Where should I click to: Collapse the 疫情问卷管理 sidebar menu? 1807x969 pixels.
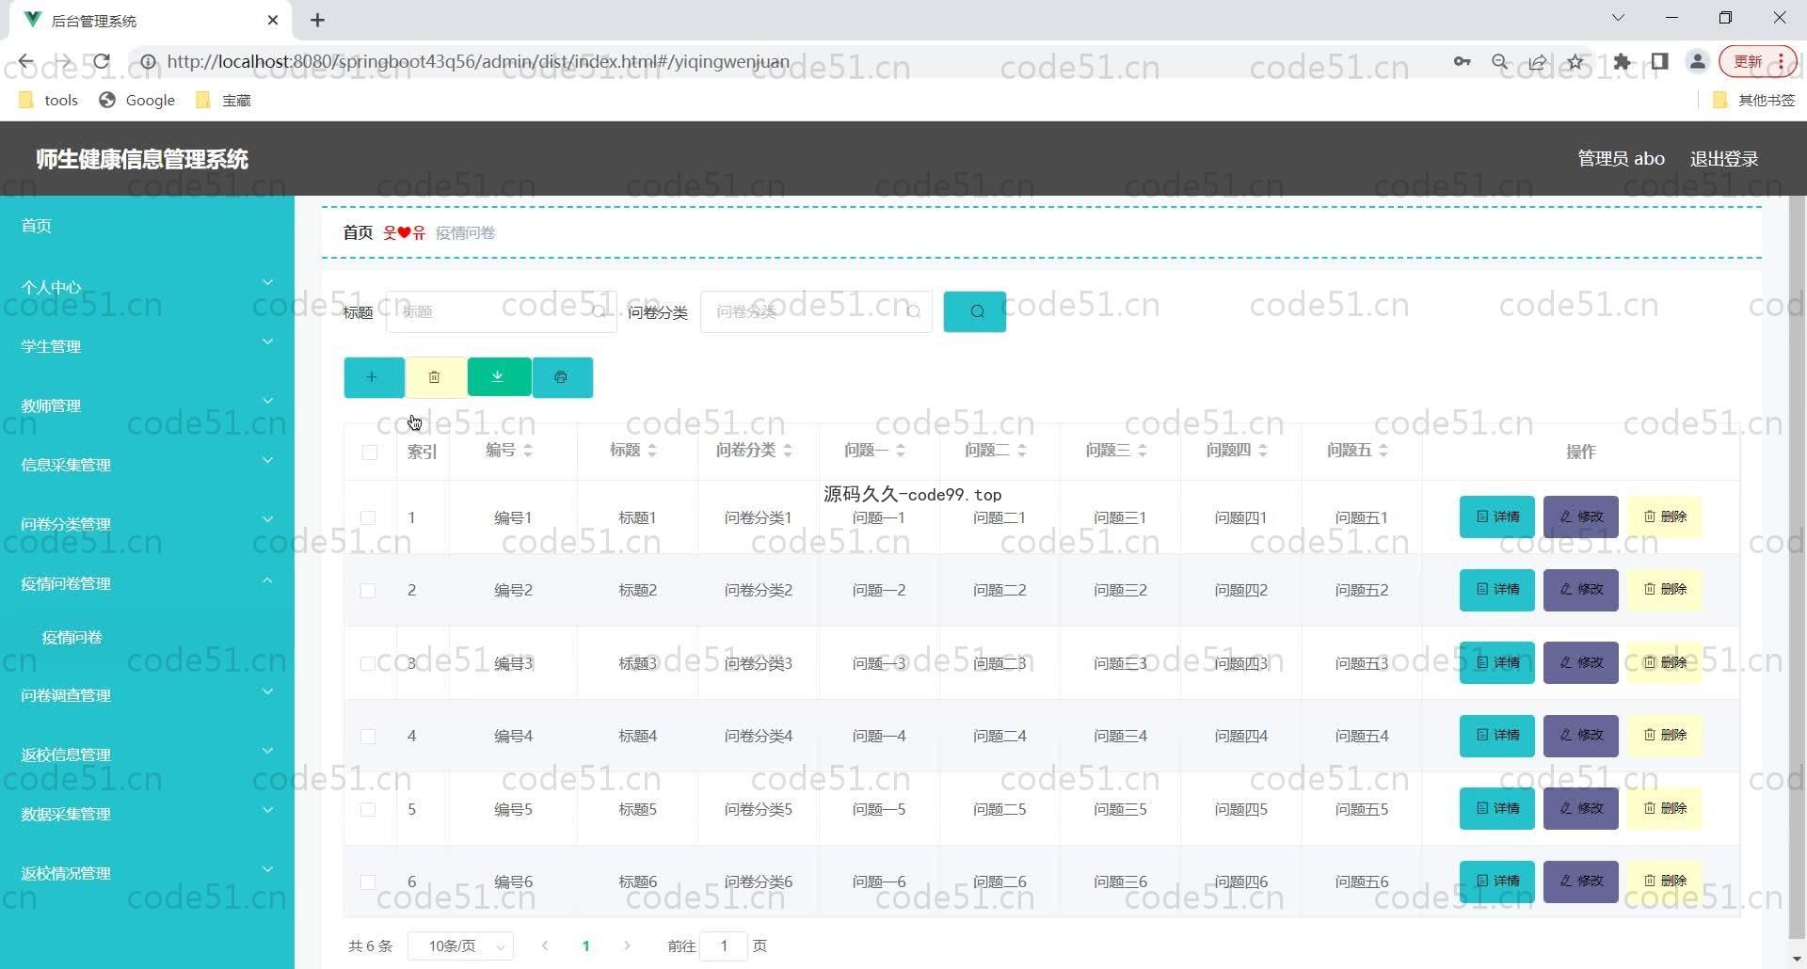click(x=146, y=583)
